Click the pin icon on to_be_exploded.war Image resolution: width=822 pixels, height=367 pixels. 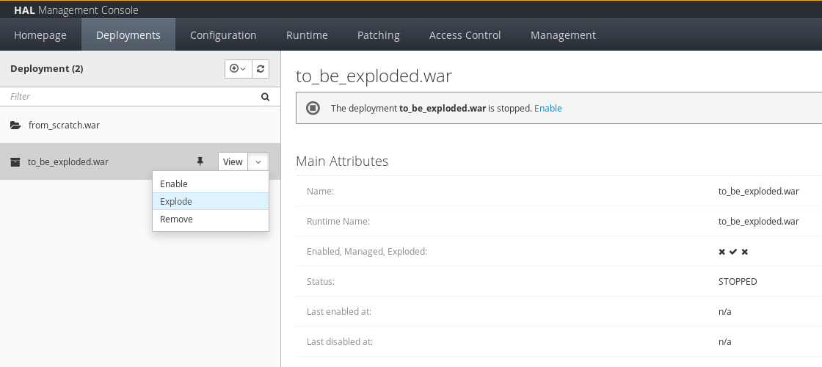click(200, 161)
